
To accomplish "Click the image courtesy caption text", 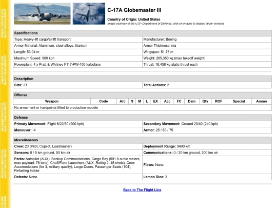I will [166, 24].
